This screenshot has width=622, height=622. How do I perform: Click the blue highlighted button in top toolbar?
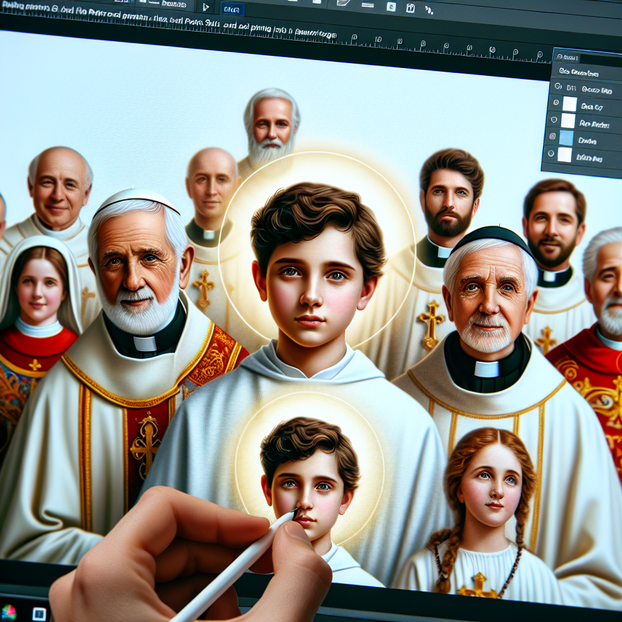click(x=232, y=9)
